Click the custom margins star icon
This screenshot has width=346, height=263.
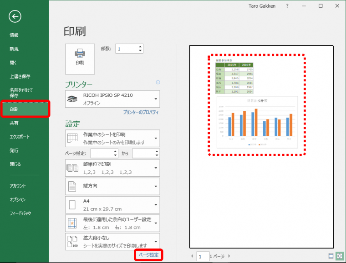(72, 223)
